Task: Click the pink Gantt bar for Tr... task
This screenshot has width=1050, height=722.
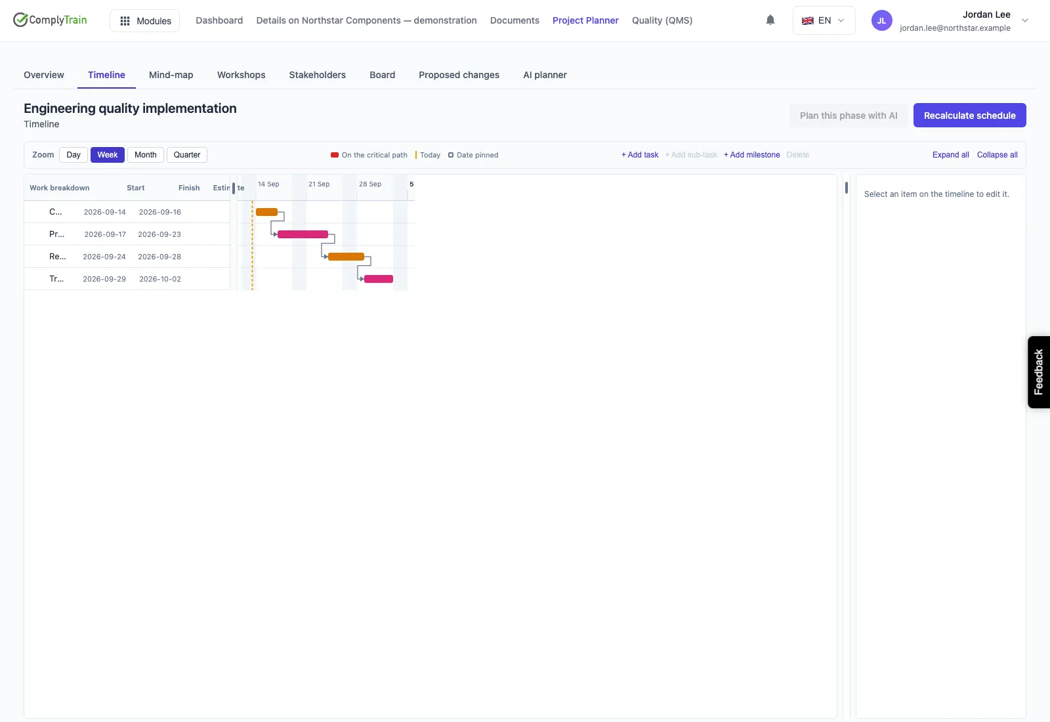Action: [x=379, y=279]
